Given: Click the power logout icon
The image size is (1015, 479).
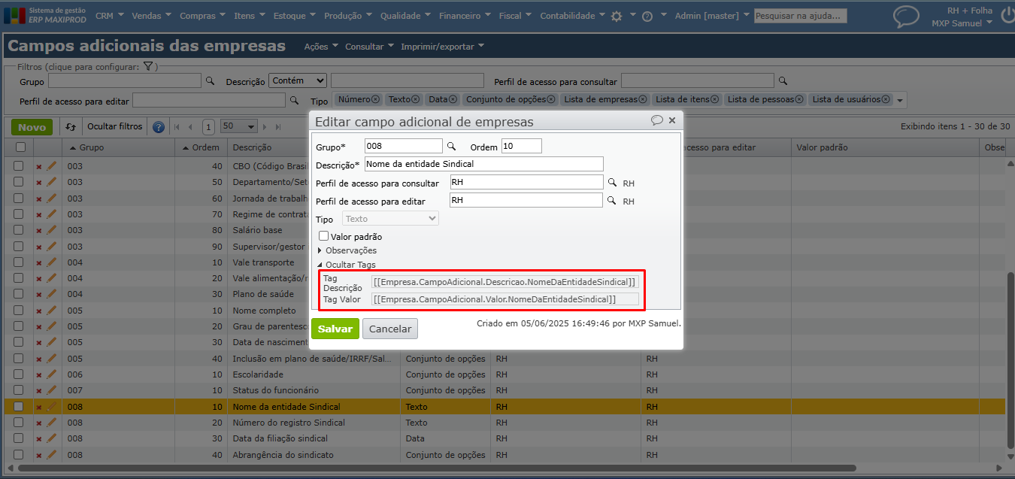Looking at the screenshot, I should [x=1007, y=16].
